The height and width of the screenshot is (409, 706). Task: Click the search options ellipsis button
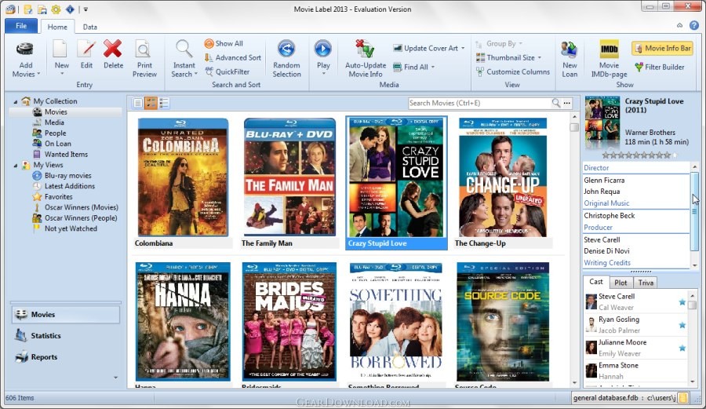[x=567, y=103]
